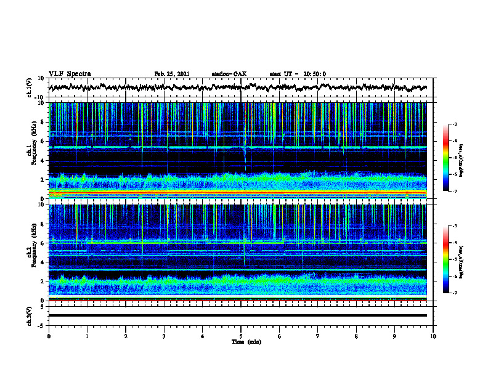Click the 'start UT = 20:50:0' text

tap(298, 74)
